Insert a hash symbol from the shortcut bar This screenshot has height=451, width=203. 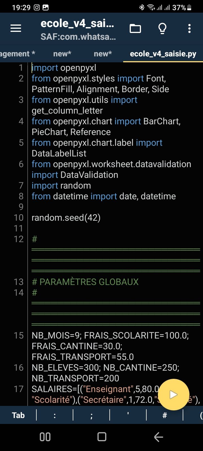click(x=165, y=415)
